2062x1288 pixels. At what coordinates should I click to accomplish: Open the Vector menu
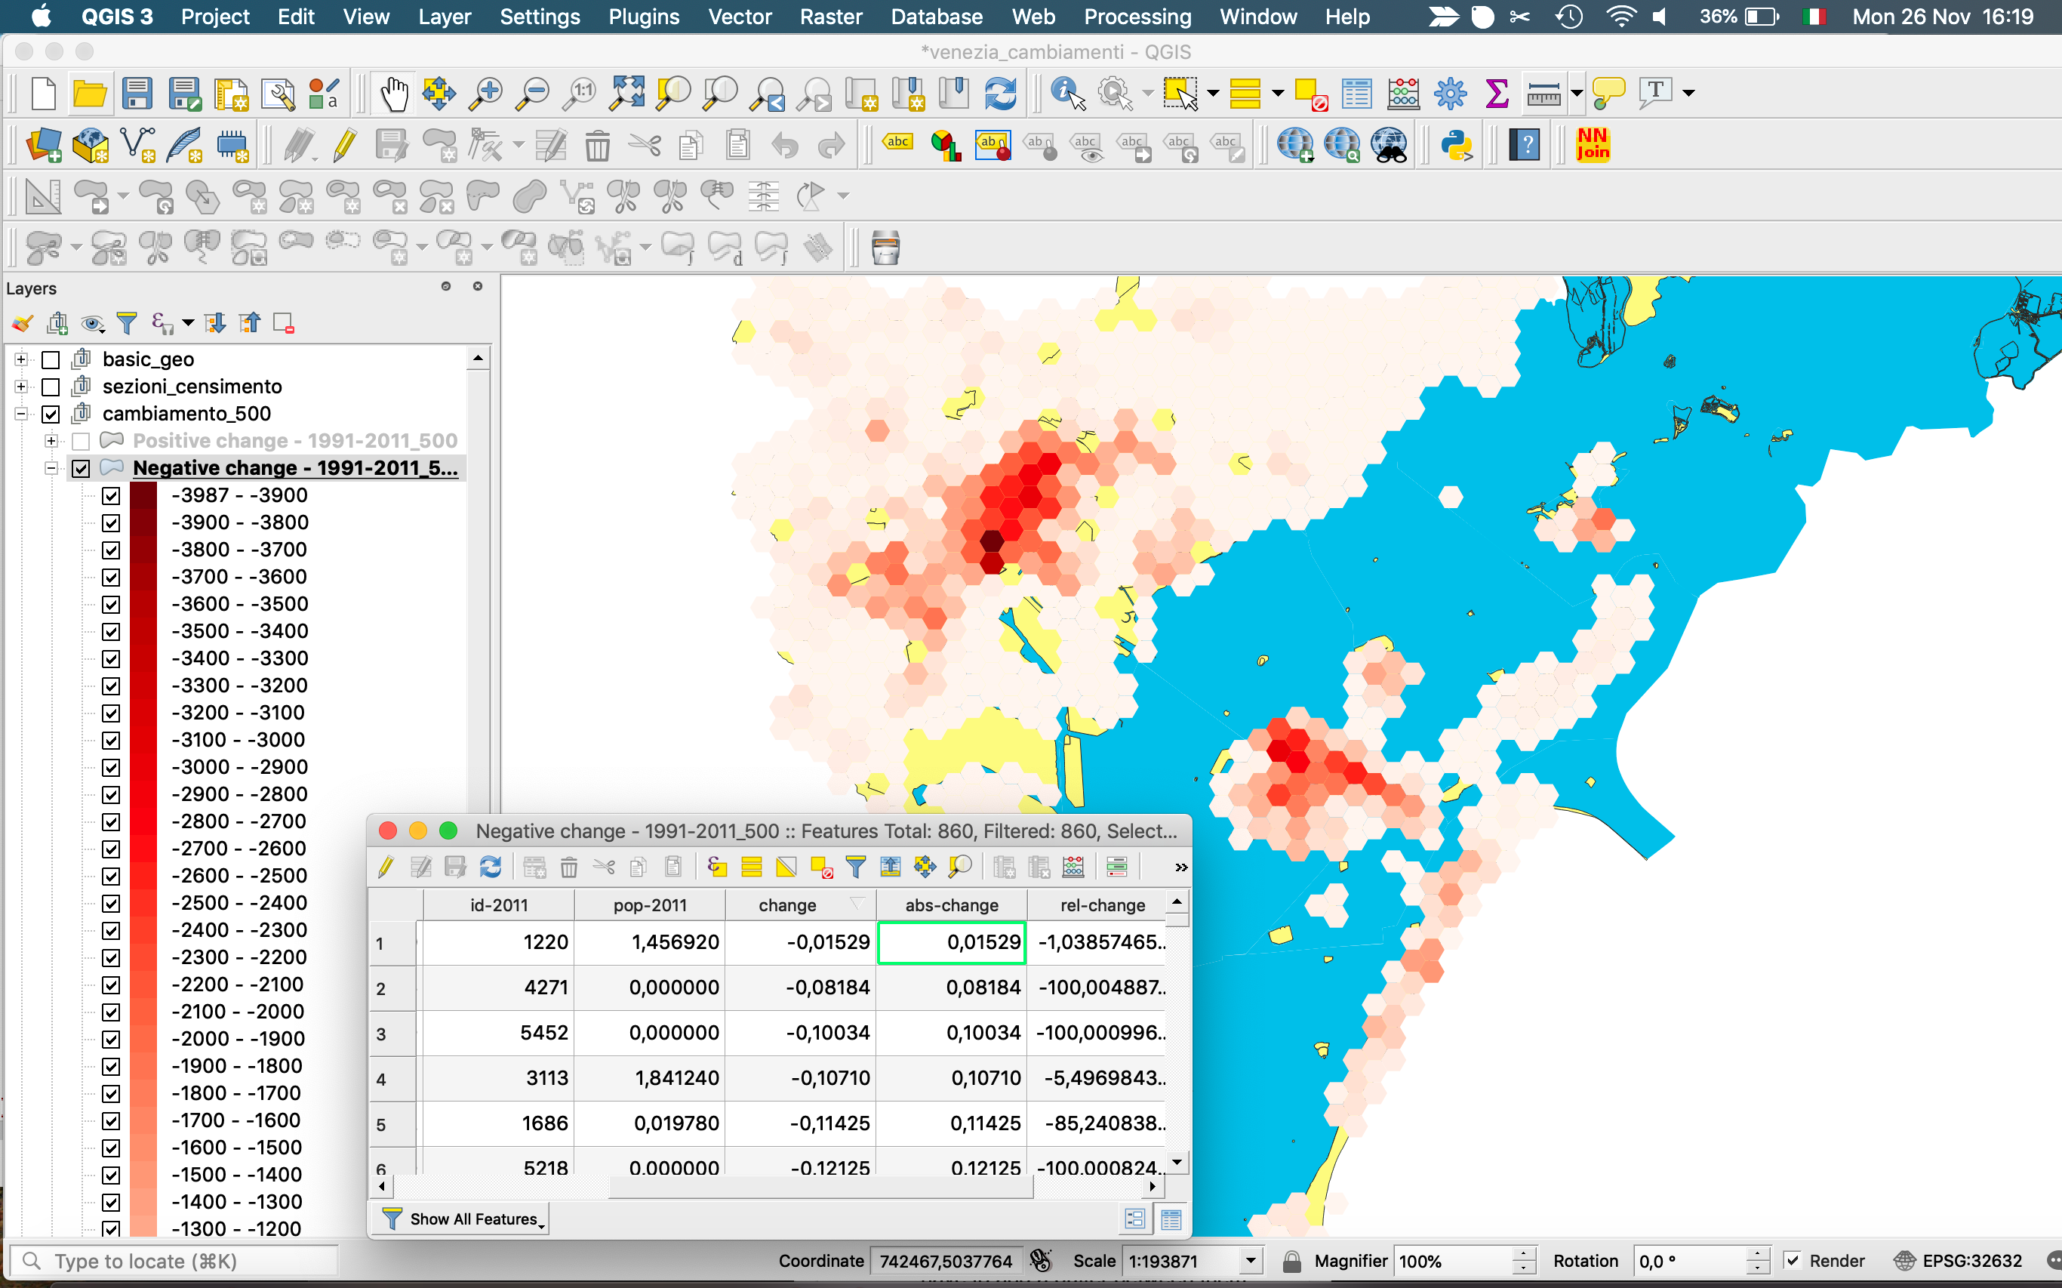[739, 16]
